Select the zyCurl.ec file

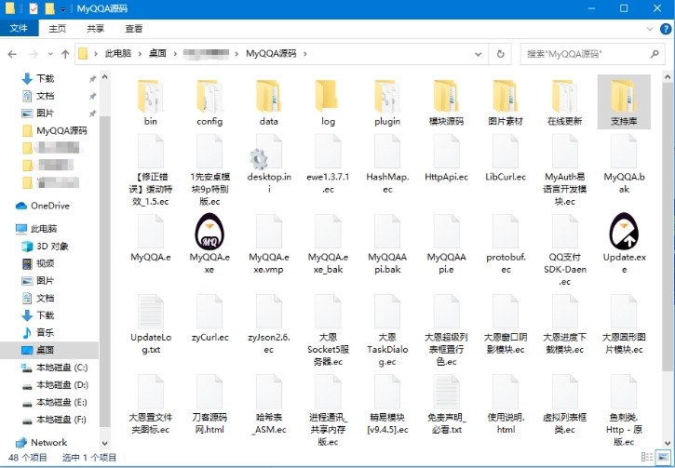[209, 318]
